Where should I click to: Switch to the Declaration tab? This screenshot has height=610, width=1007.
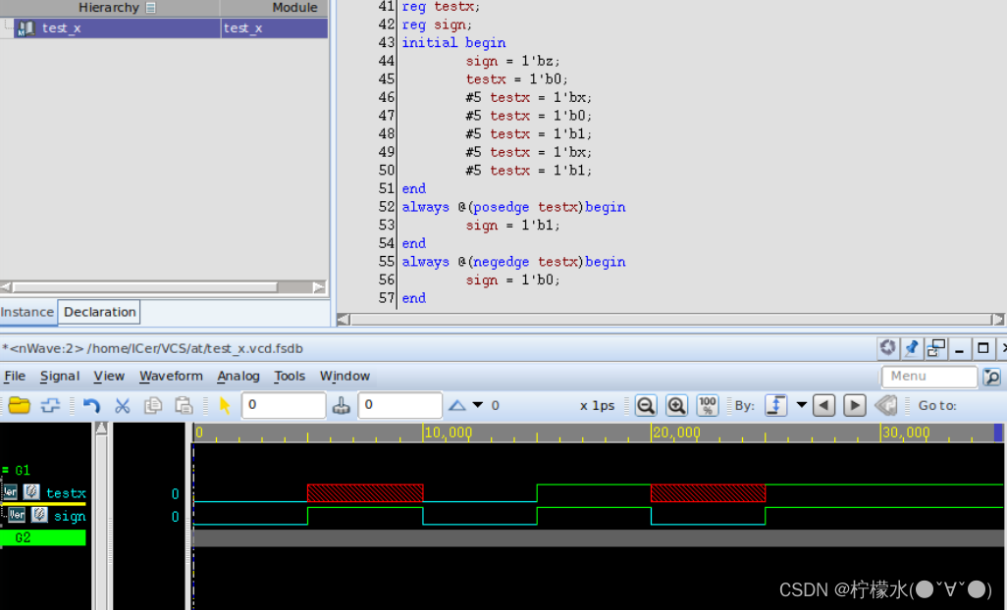coord(98,312)
